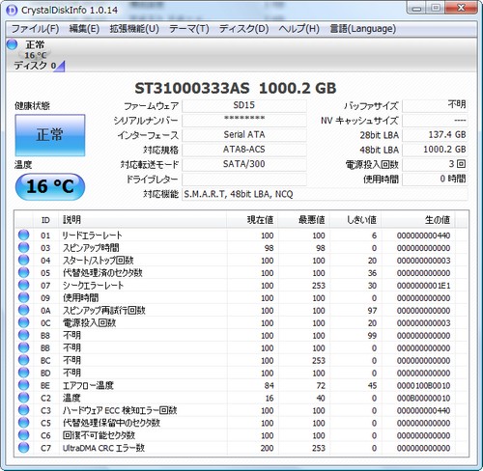
Task: Open the ディスク(D) menu
Action: point(243,29)
